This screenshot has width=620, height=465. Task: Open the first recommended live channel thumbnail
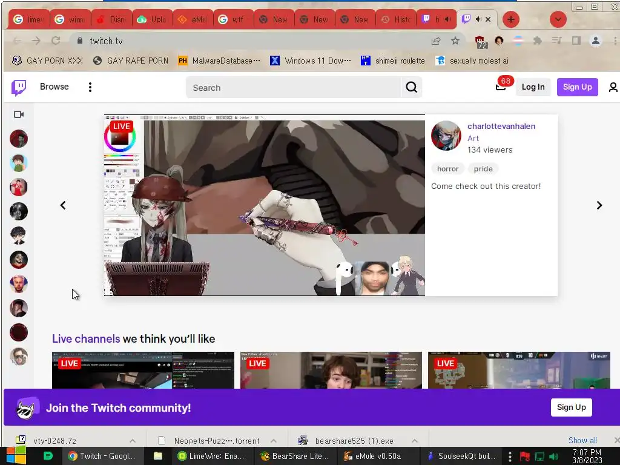[143, 370]
